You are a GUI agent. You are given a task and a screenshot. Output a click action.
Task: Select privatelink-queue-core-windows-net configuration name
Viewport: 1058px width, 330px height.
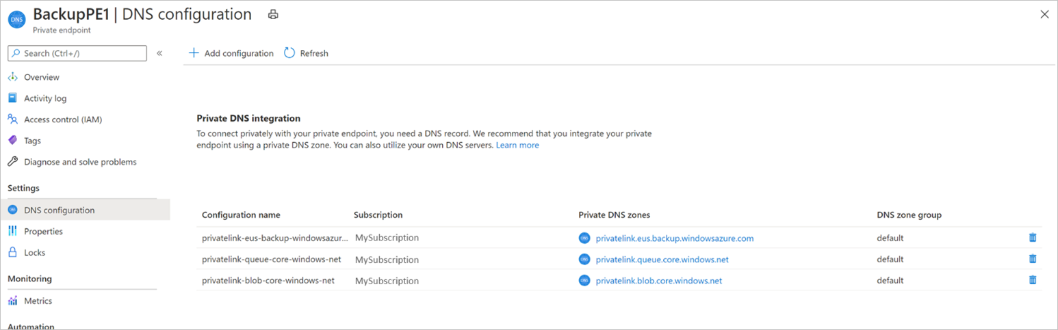(x=272, y=260)
